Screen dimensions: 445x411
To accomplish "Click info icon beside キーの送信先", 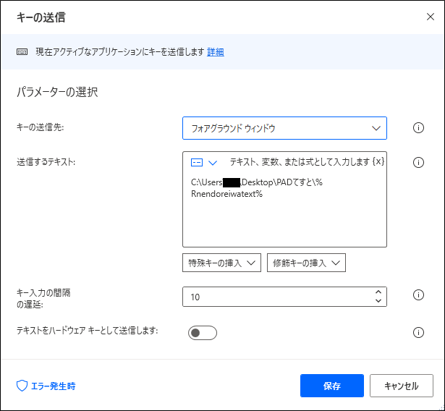I will click(418, 128).
